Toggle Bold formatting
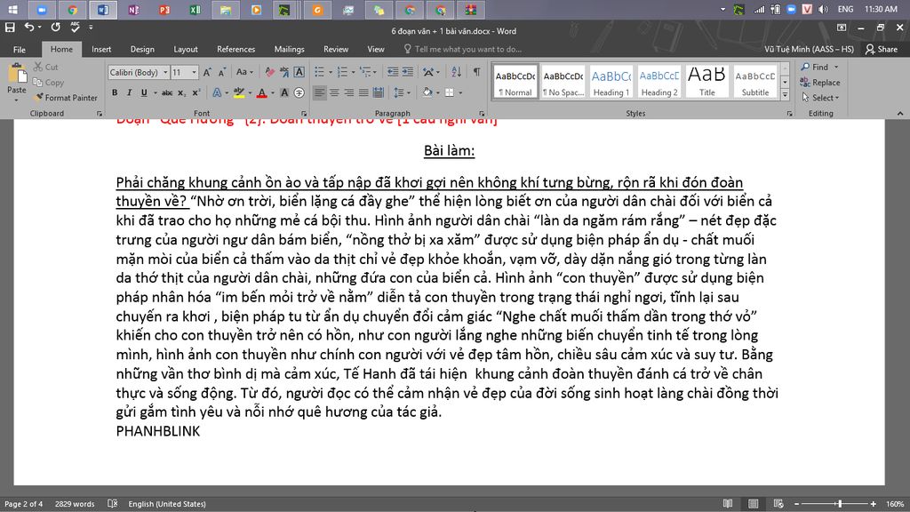This screenshot has height=512, width=910. [115, 92]
